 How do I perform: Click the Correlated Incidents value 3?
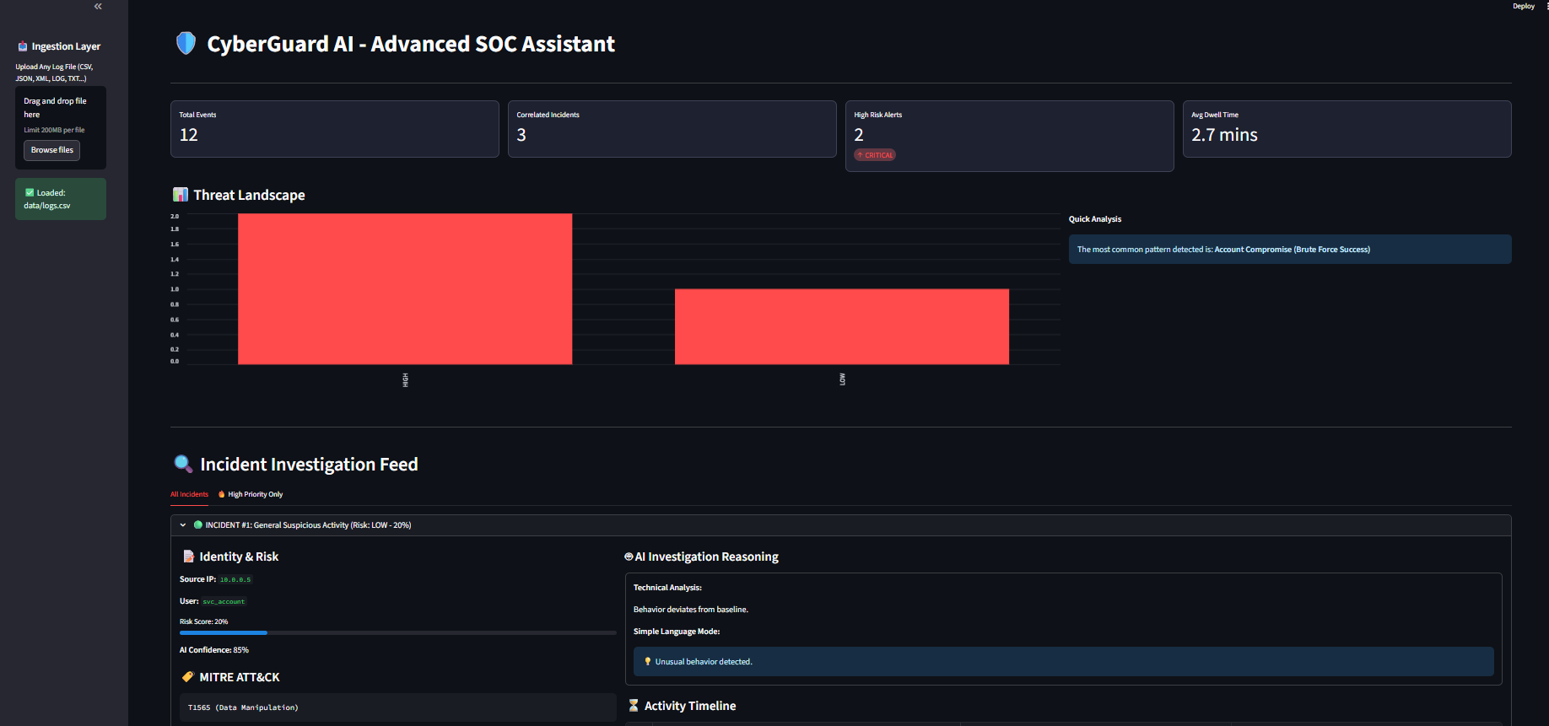(x=521, y=135)
